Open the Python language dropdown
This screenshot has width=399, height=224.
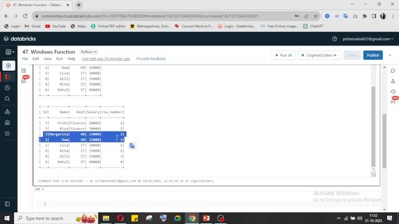point(89,52)
